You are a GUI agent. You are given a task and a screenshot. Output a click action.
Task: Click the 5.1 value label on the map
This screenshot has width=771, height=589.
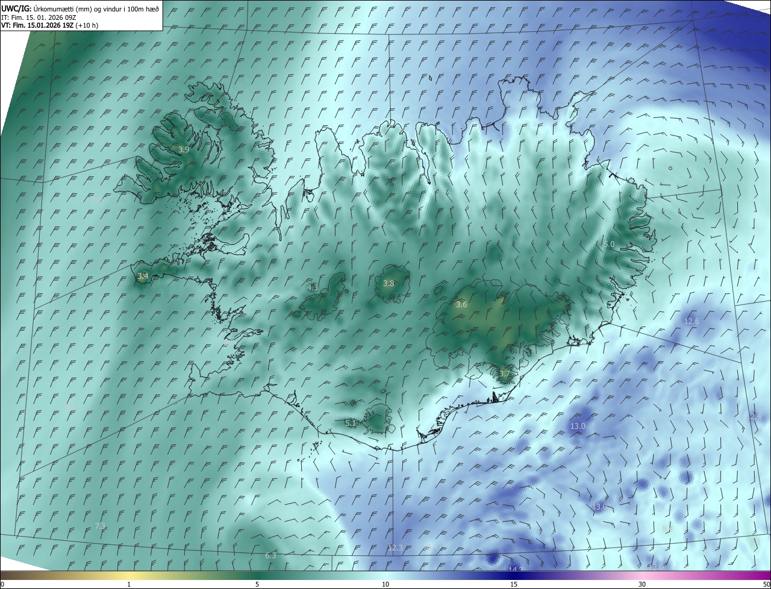tap(351, 423)
